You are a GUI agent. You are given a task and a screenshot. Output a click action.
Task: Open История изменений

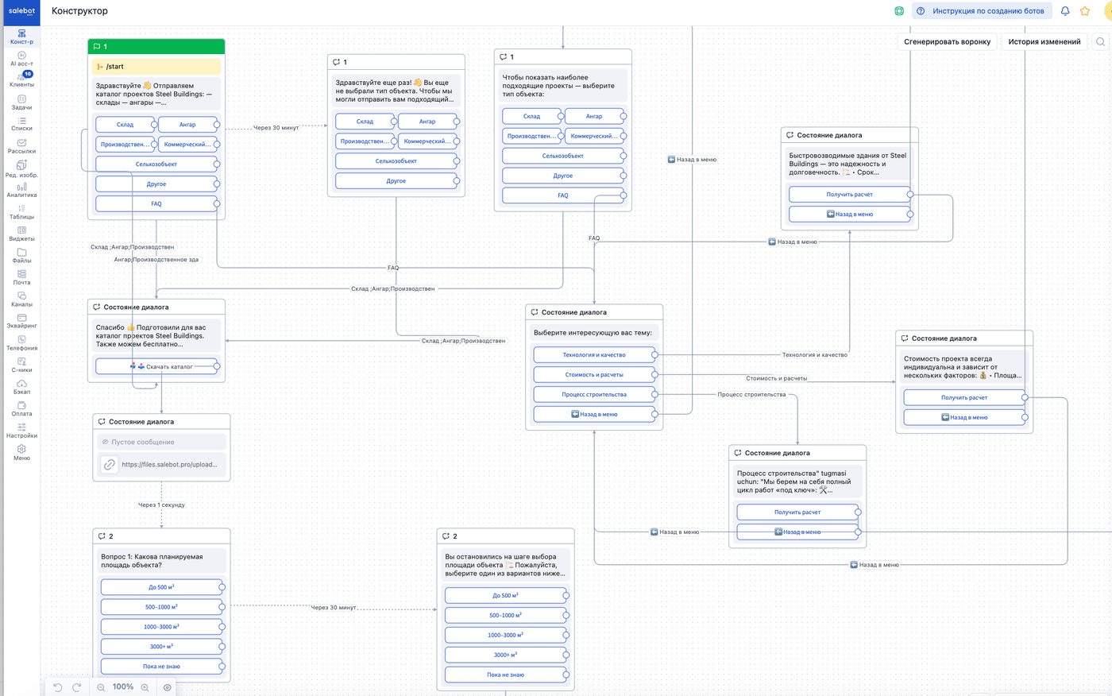point(1044,41)
